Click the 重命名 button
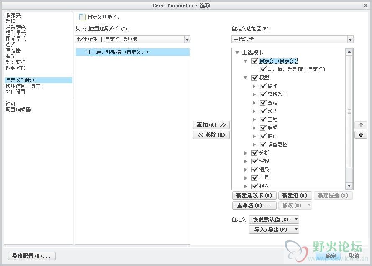372x266 pixels. click(254, 205)
